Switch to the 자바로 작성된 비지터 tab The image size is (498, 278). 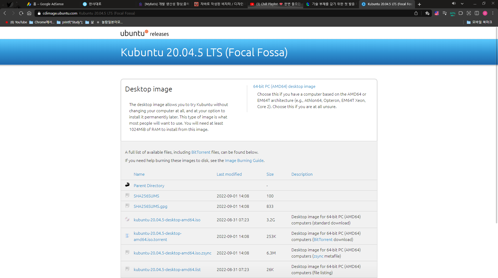[219, 4]
